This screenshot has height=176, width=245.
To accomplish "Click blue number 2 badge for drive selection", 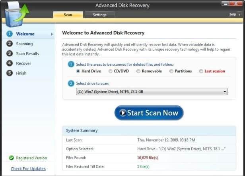I will point(71,83).
